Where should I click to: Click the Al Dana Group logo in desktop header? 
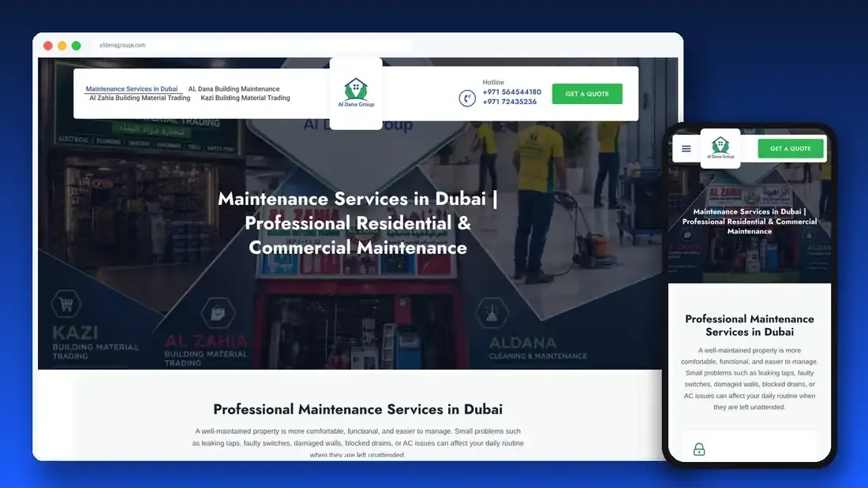356,93
